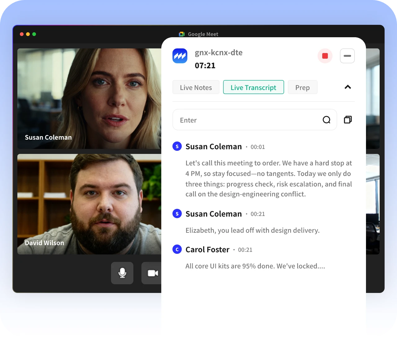Click the Google Meet icon in the title bar

181,34
